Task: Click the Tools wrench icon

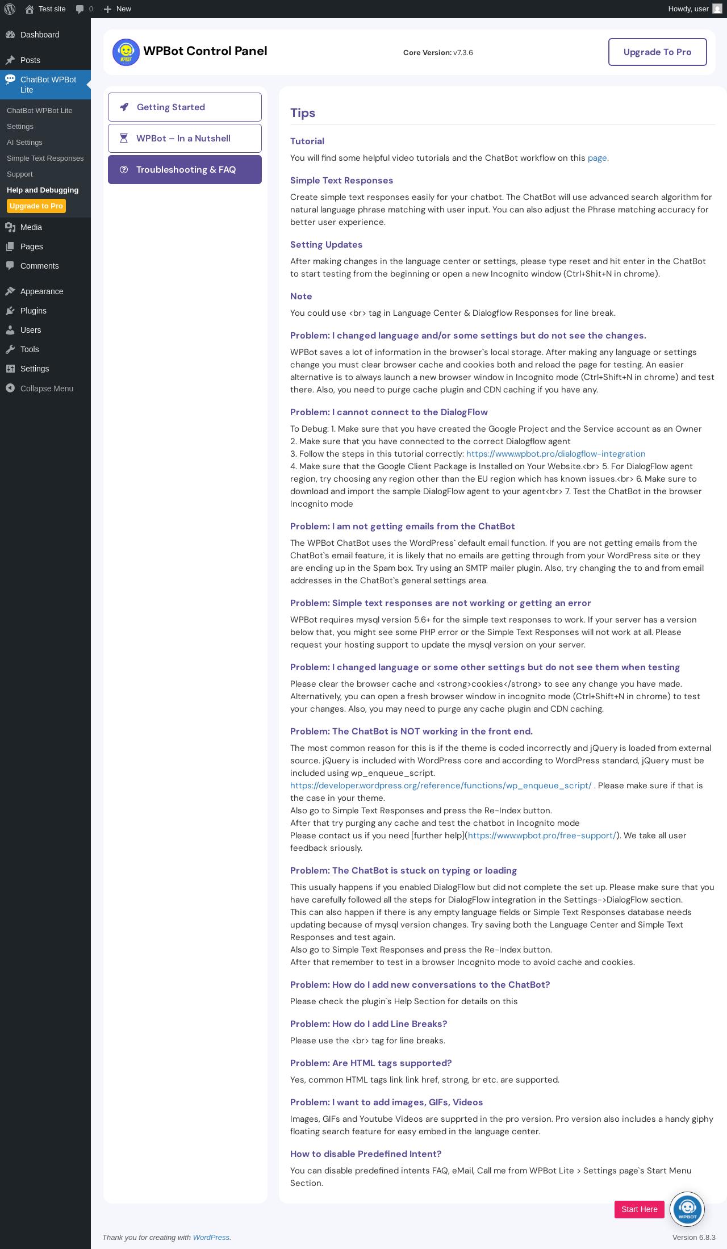Action: tap(10, 349)
